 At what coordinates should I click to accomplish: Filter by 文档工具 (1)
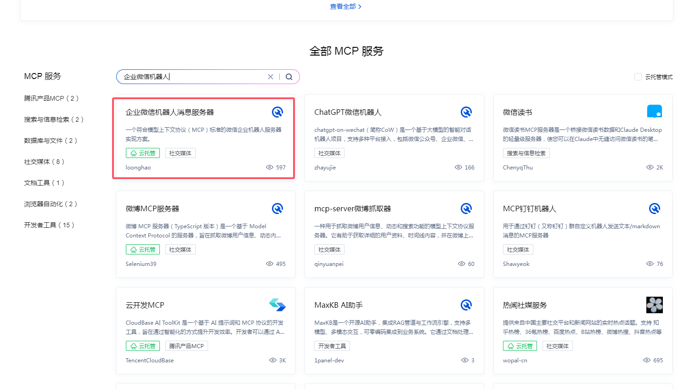(x=44, y=183)
